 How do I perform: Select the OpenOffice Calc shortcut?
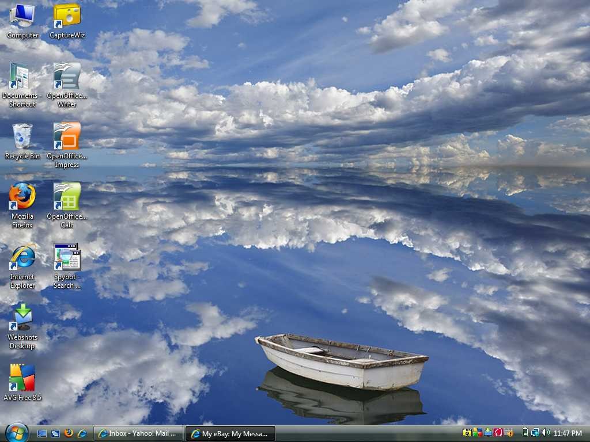coord(67,205)
